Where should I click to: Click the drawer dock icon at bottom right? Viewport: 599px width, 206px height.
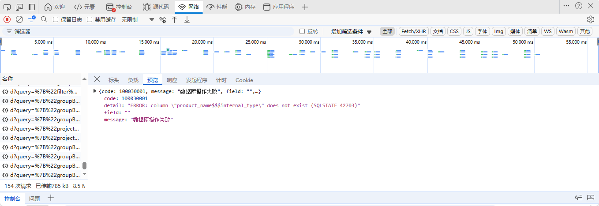click(x=579, y=198)
